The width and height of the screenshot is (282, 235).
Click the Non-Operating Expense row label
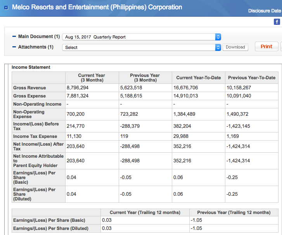click(x=29, y=114)
